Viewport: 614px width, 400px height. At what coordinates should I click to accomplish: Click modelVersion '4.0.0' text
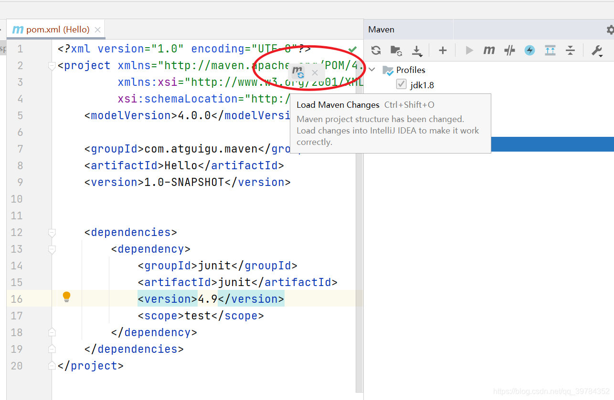[x=194, y=115]
